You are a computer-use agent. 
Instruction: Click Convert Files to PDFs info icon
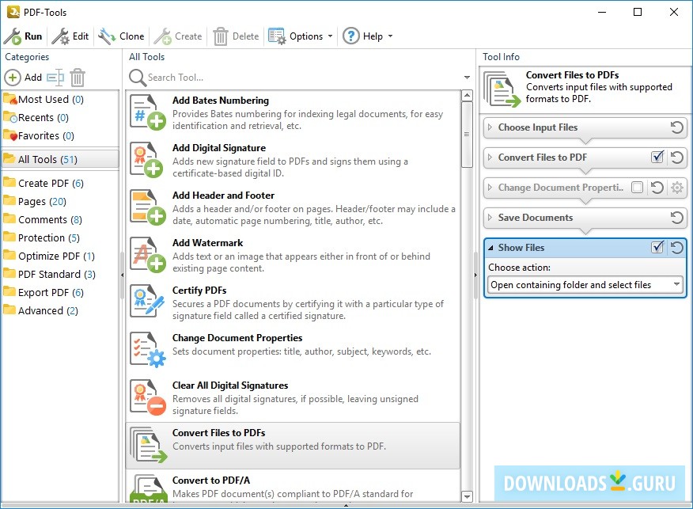coord(502,89)
